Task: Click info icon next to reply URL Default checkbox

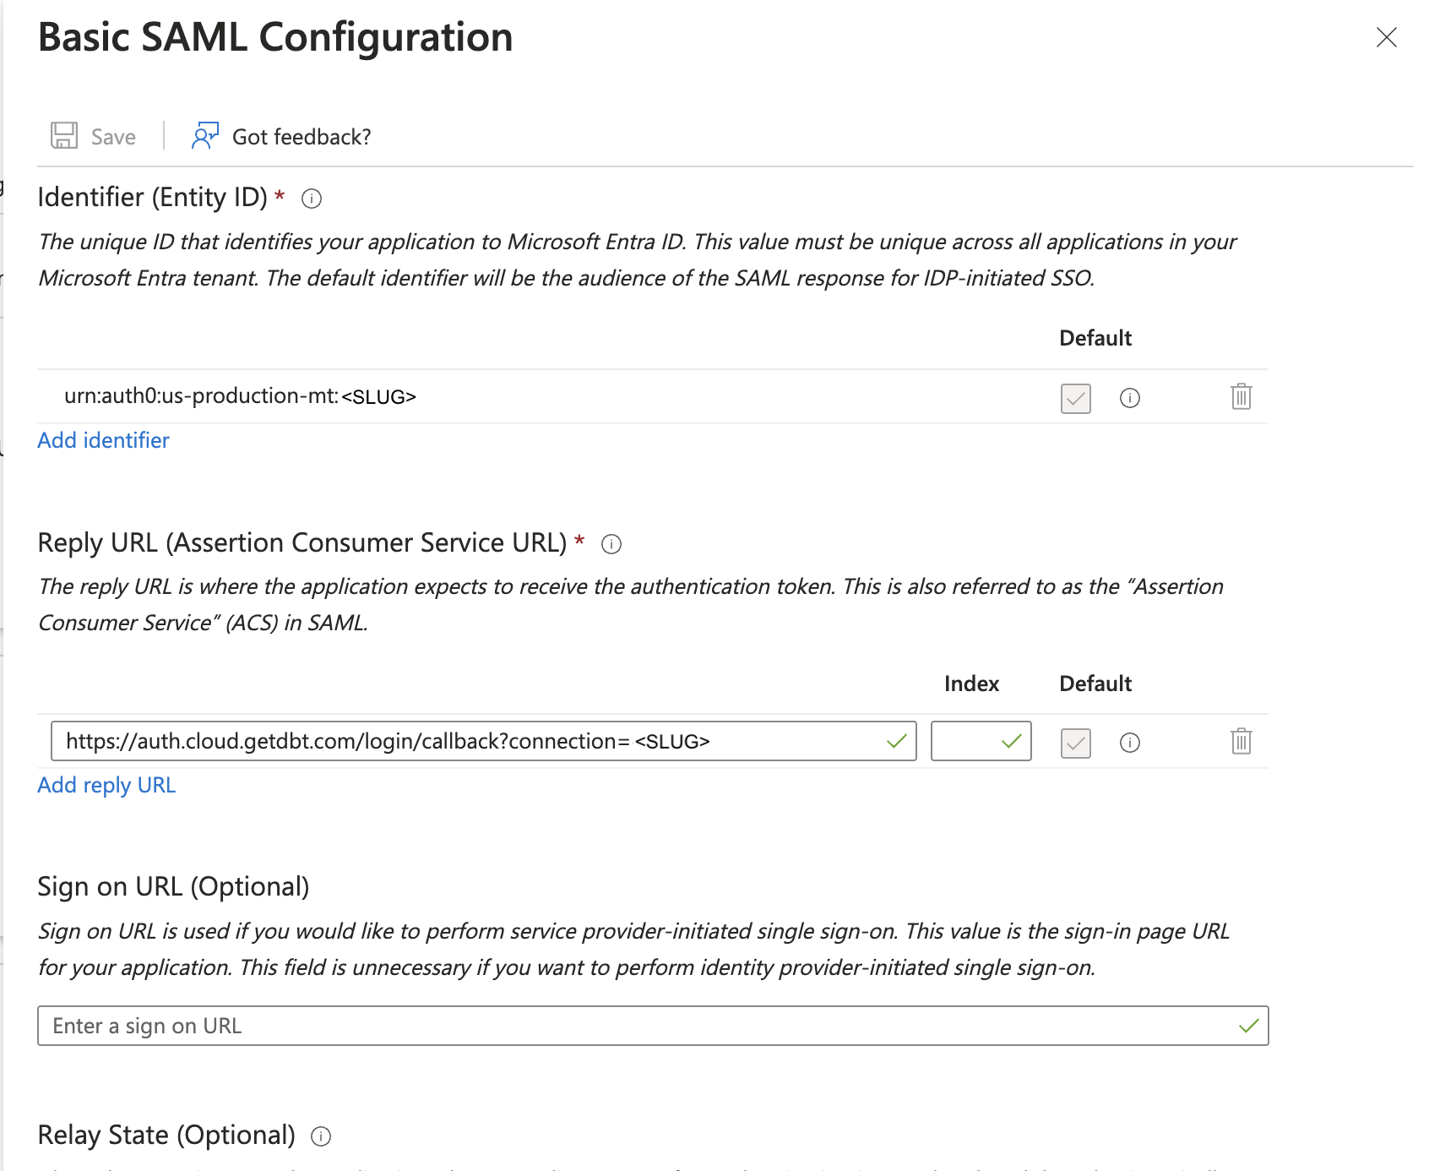Action: 1130,743
